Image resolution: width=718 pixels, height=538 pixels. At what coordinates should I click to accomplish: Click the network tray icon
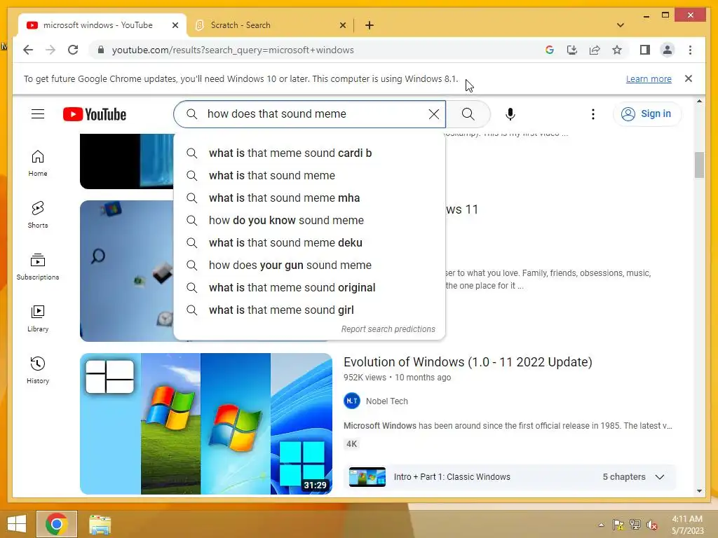(635, 525)
